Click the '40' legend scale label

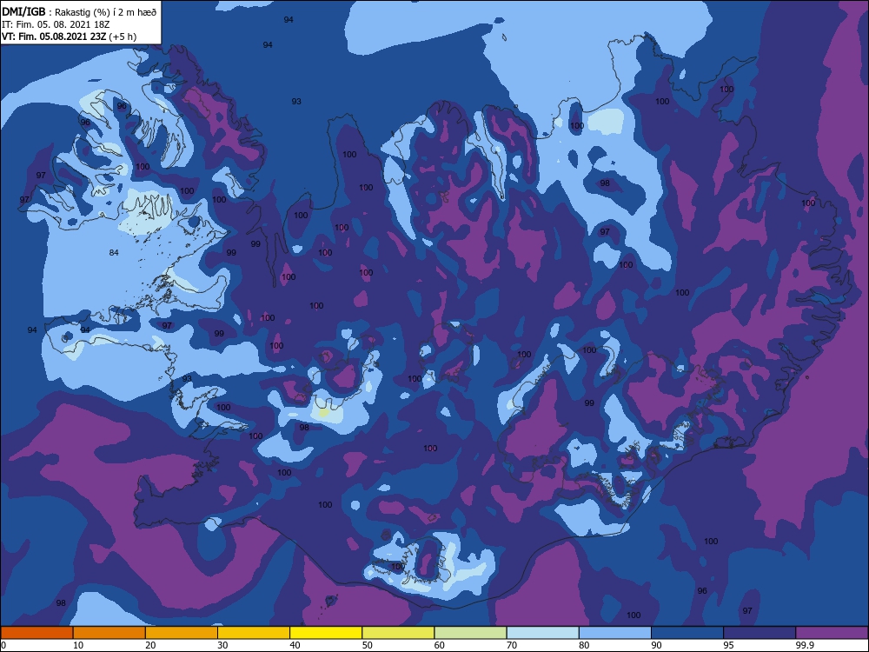coord(295,645)
